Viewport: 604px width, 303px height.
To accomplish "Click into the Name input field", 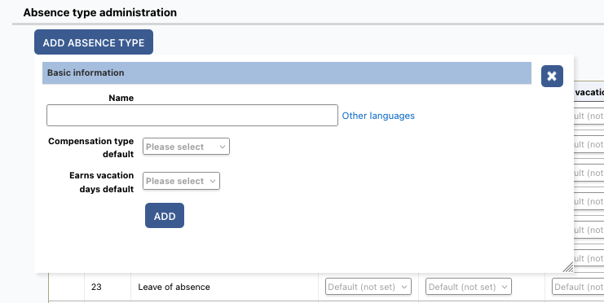I will point(192,115).
